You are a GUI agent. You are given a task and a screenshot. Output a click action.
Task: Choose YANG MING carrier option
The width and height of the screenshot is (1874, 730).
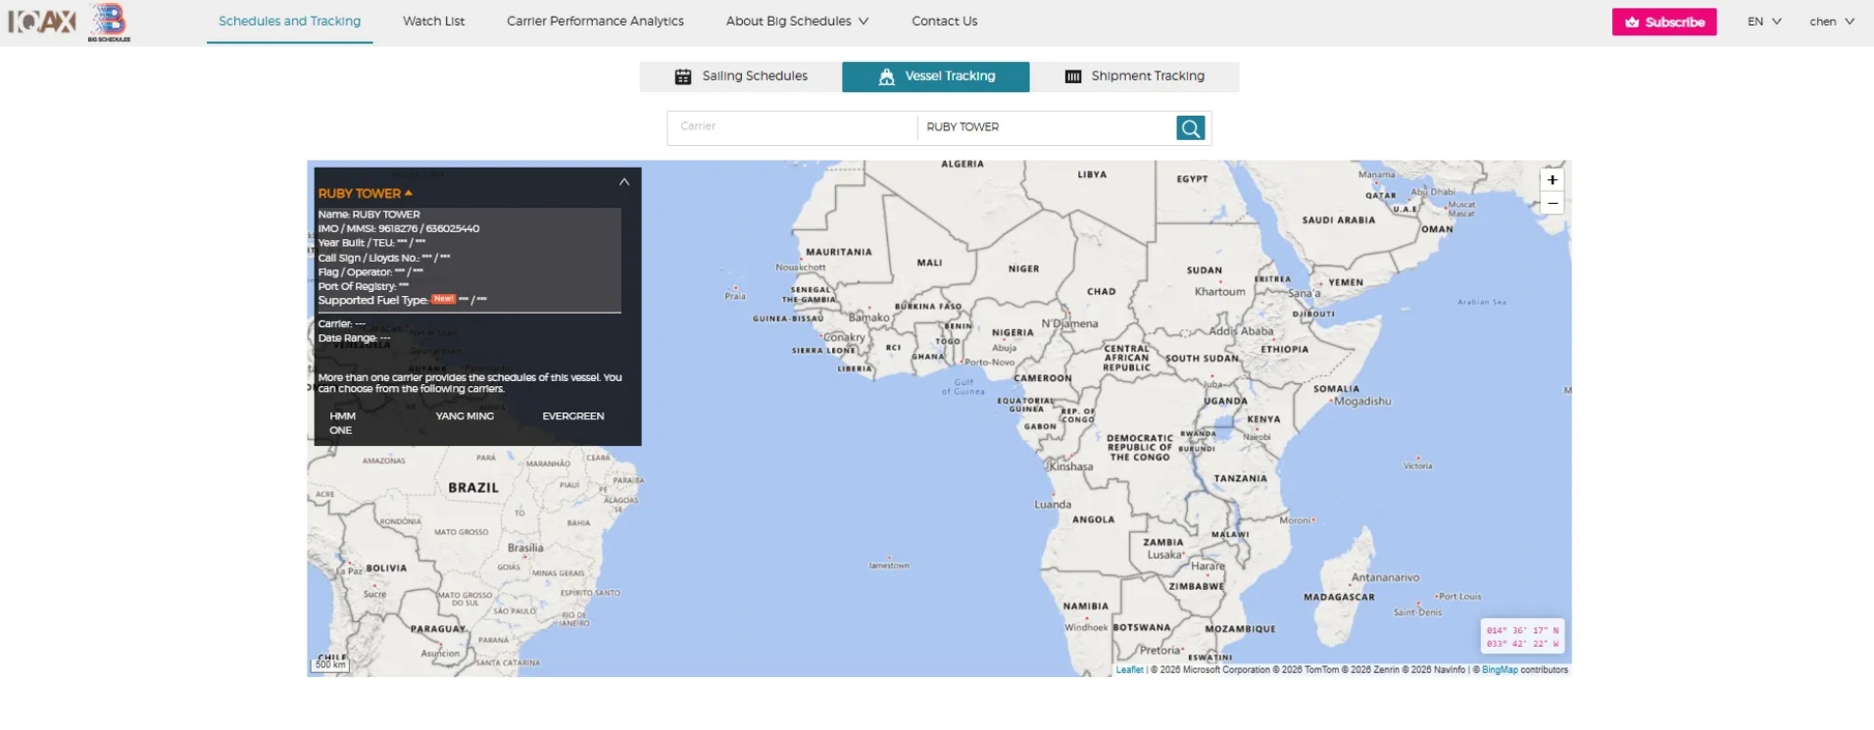point(465,416)
